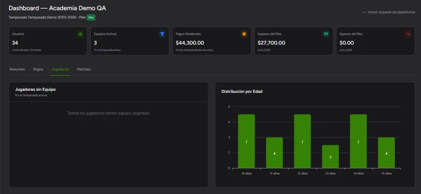Click the green Pro plan badge
421x194 pixels.
pos(91,18)
